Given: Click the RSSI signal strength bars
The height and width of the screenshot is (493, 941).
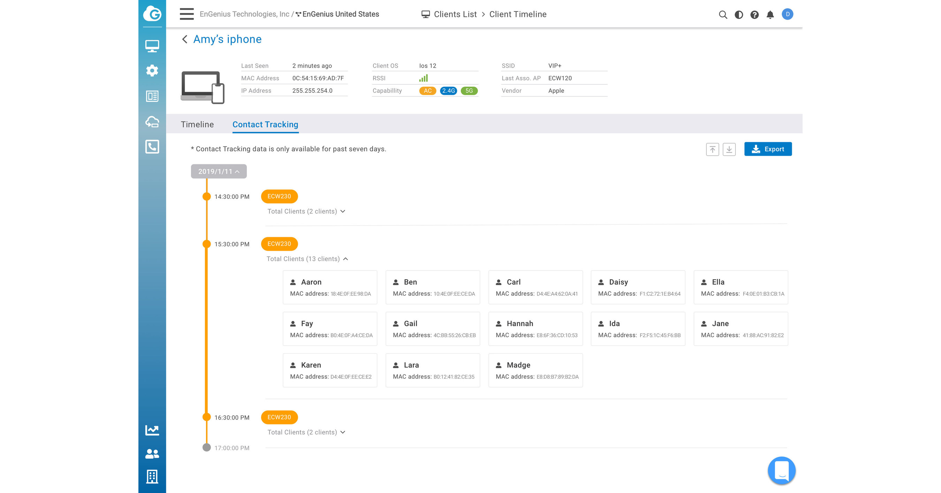Looking at the screenshot, I should 423,78.
